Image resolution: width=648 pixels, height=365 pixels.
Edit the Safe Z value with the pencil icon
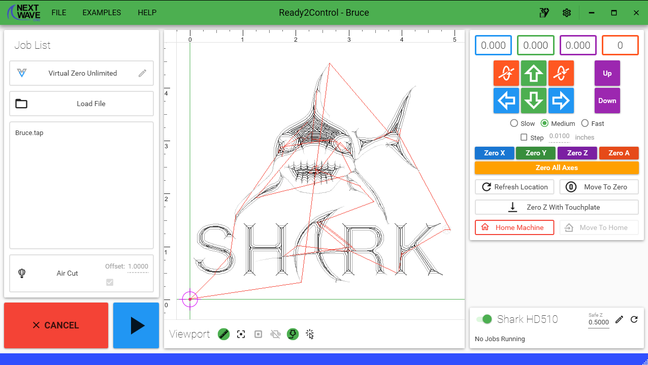[619, 319]
